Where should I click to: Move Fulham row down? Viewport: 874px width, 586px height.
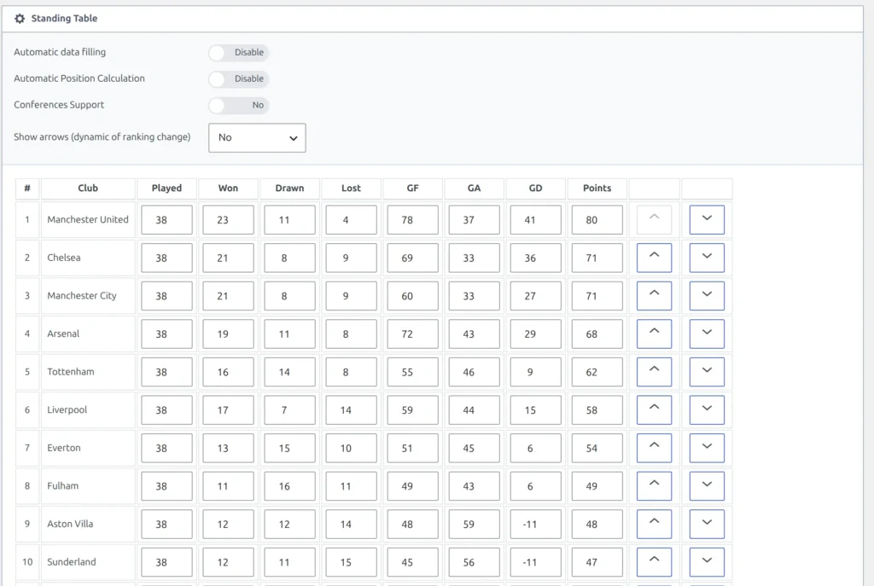tap(707, 485)
